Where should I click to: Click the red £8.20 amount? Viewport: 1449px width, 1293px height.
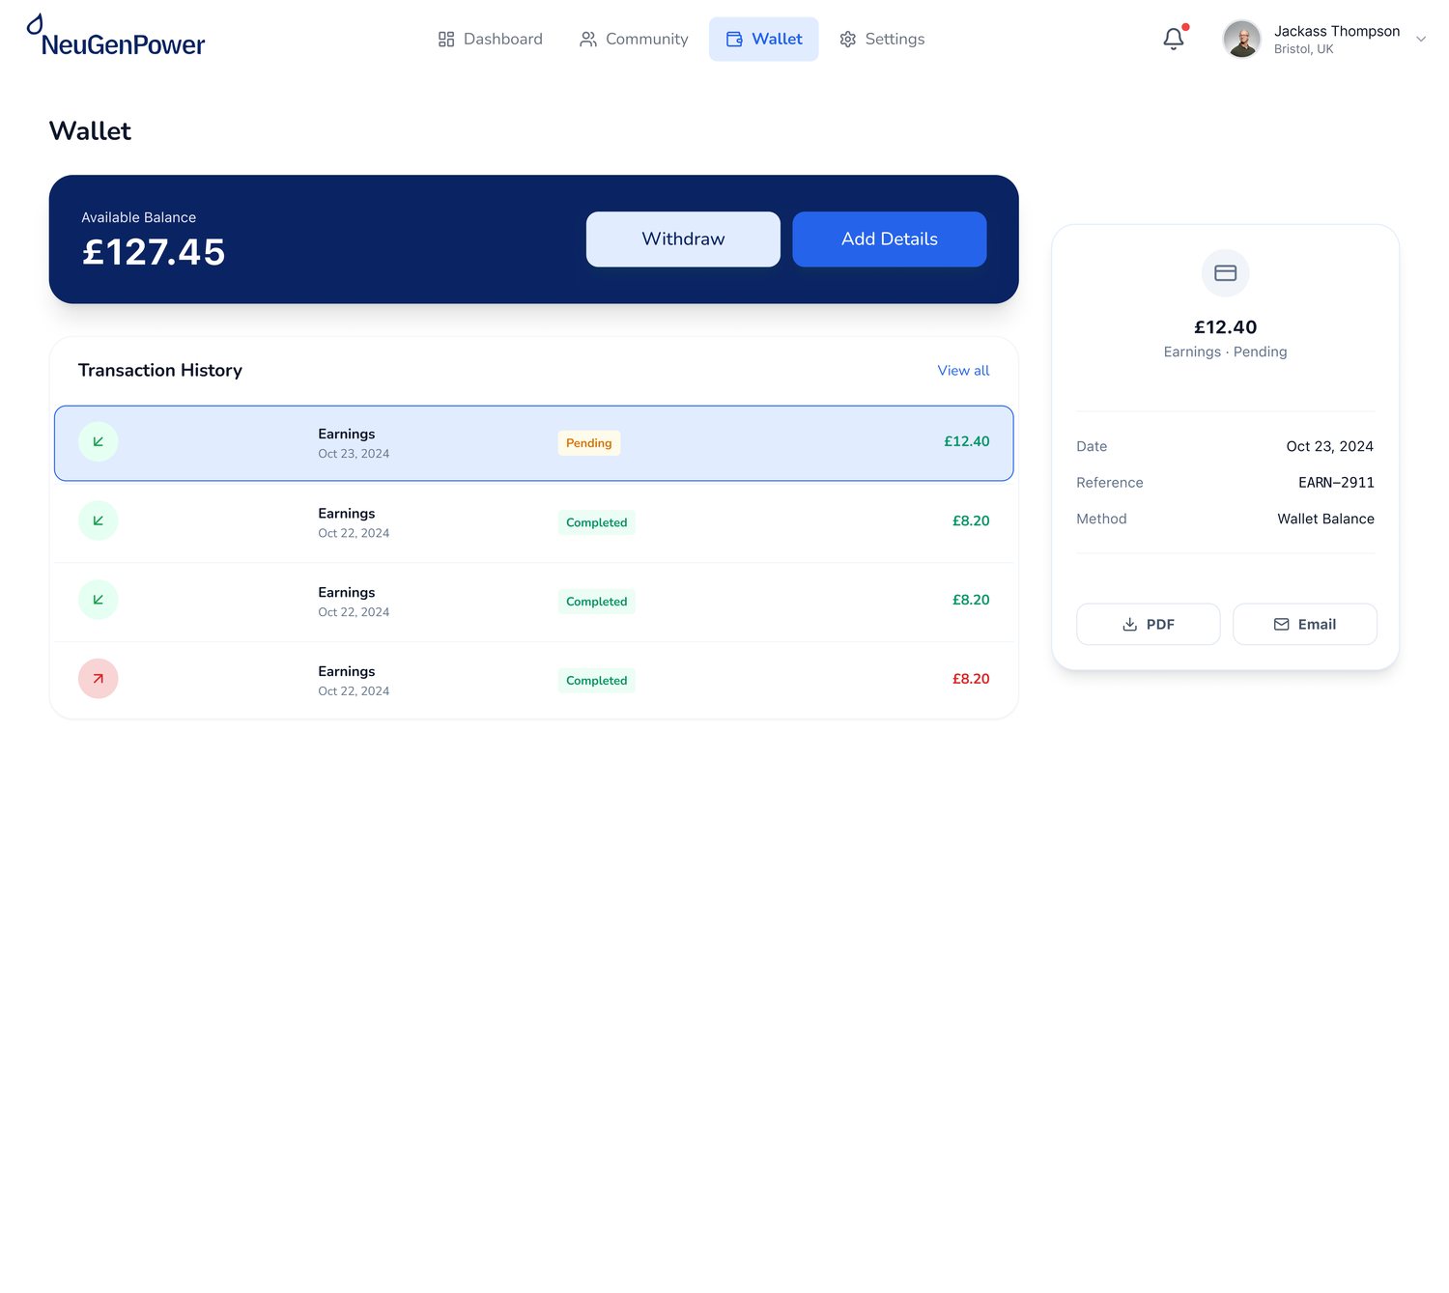pyautogui.click(x=971, y=679)
